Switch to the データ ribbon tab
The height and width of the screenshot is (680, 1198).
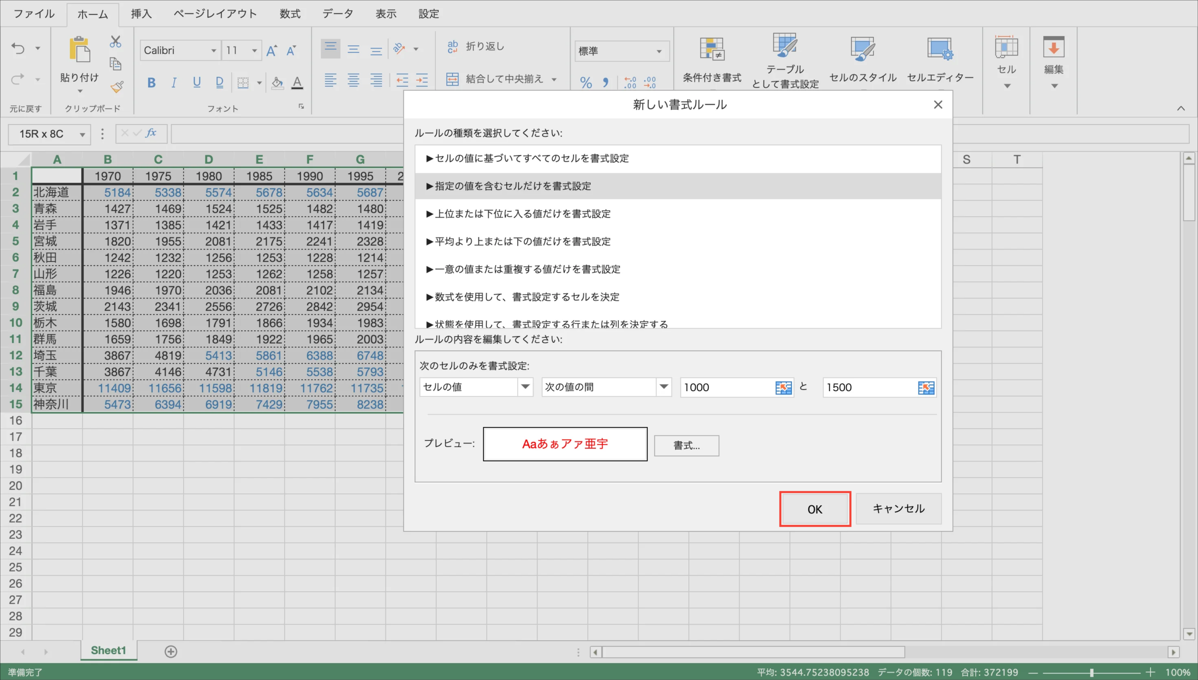pyautogui.click(x=337, y=13)
